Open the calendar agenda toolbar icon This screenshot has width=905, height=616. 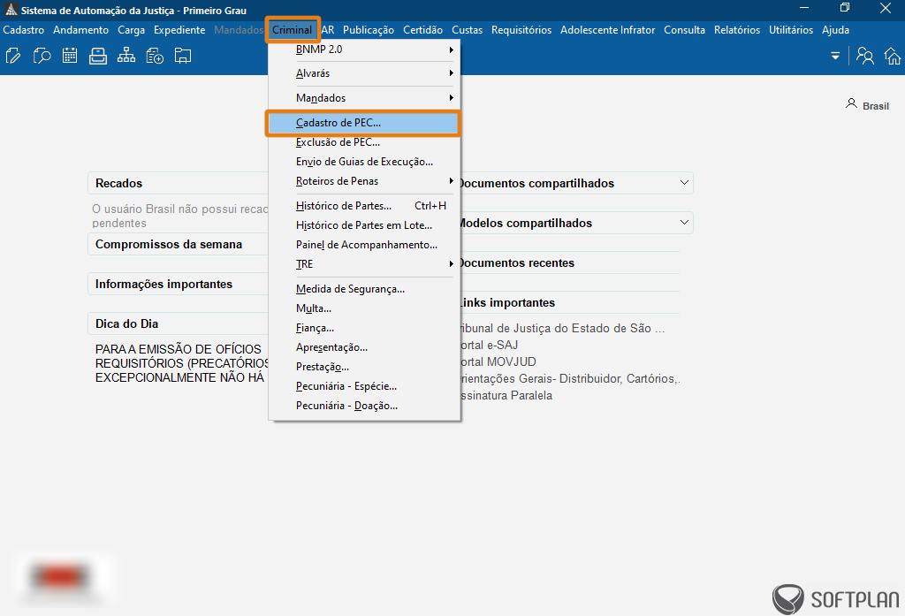(x=70, y=56)
